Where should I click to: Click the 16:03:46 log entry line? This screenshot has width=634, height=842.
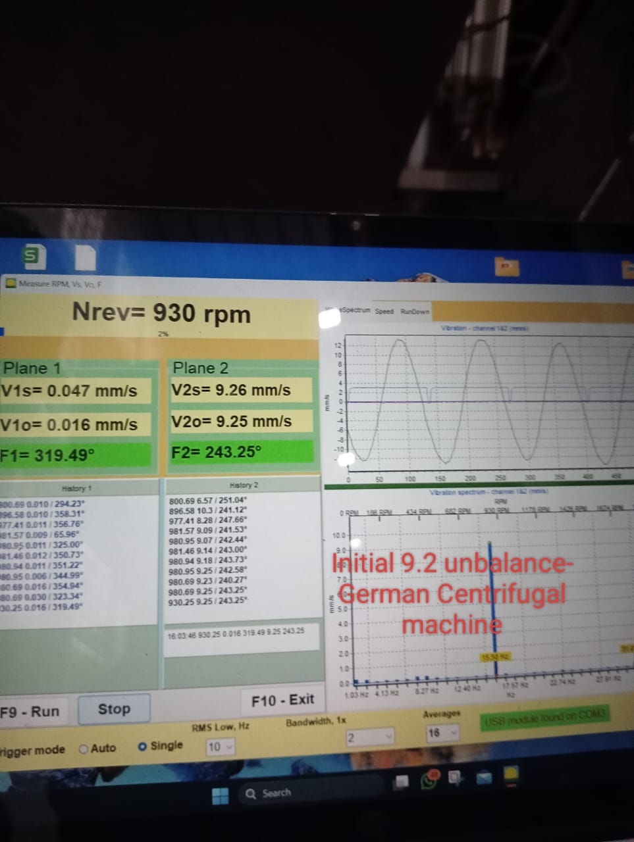pyautogui.click(x=236, y=635)
